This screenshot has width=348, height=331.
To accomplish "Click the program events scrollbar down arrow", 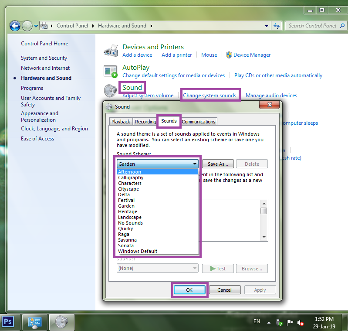I will point(264,237).
